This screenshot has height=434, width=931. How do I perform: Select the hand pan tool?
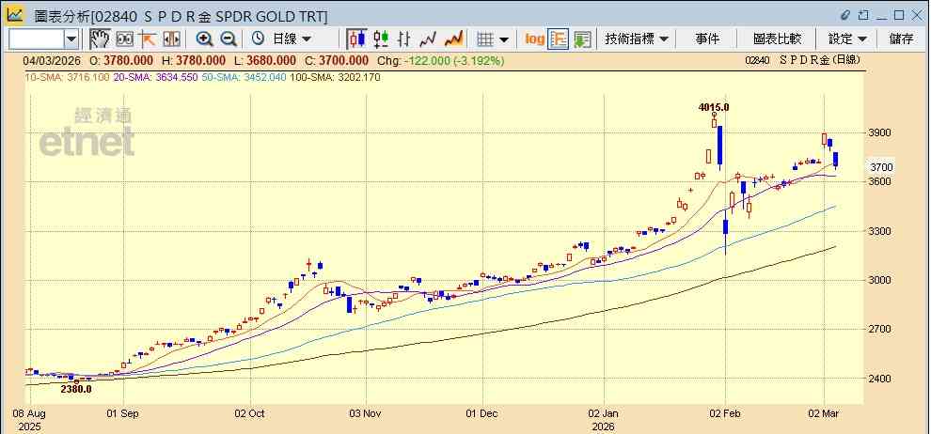tap(101, 39)
